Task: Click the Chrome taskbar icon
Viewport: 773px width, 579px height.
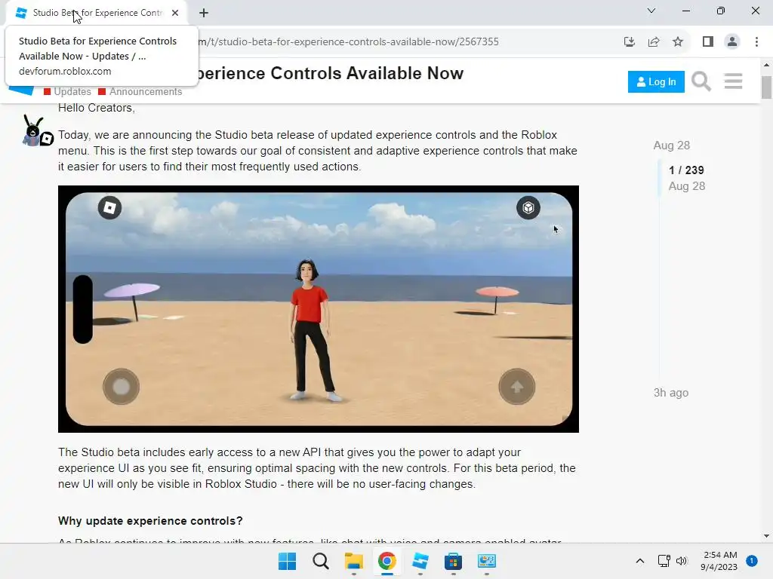Action: [x=387, y=561]
